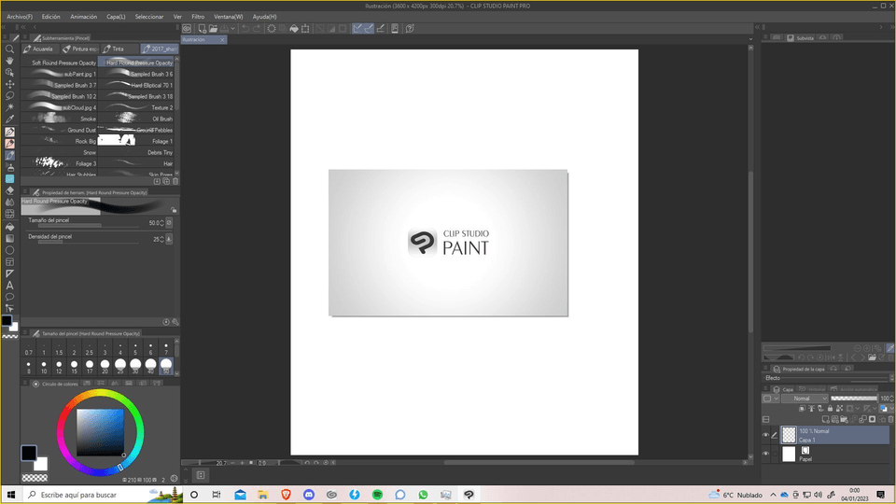The width and height of the screenshot is (896, 504).
Task: Select the Hand move tool
Action: click(x=9, y=61)
